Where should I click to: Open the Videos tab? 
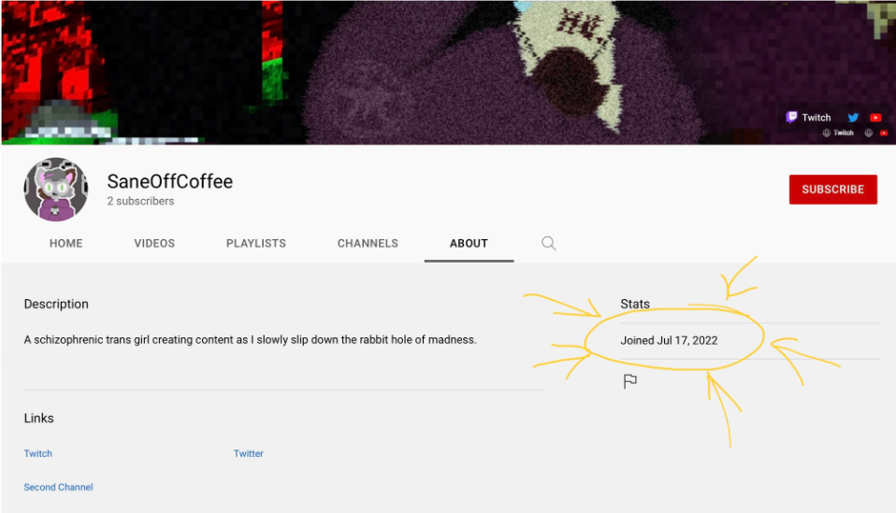[x=154, y=244]
